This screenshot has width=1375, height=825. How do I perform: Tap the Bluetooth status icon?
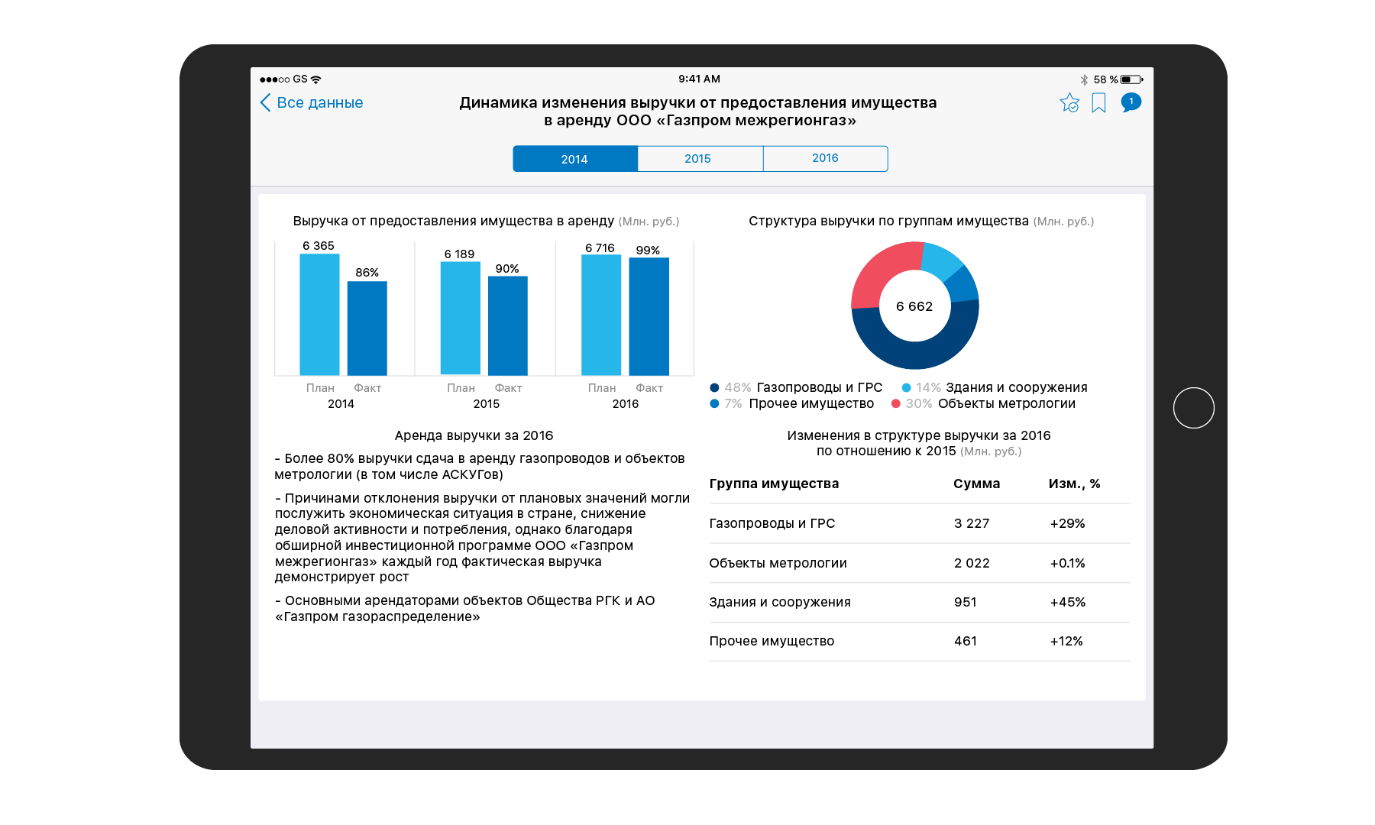[x=1083, y=79]
